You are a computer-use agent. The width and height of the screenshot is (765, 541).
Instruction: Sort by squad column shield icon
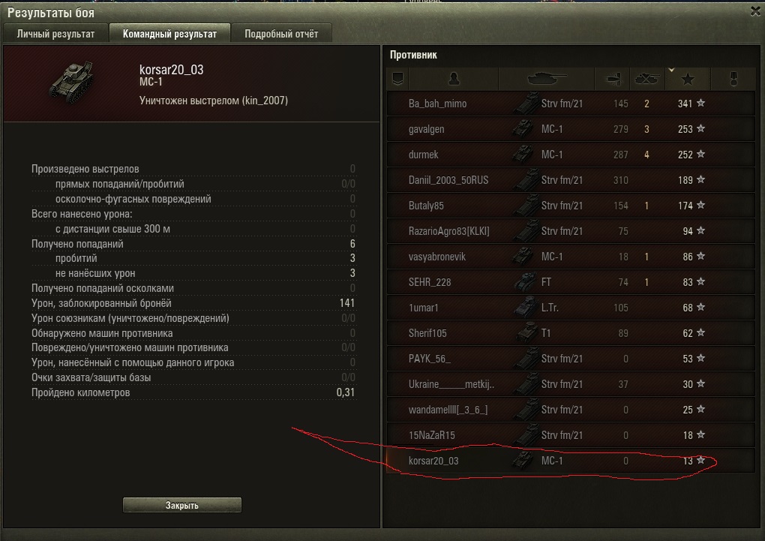coord(397,79)
